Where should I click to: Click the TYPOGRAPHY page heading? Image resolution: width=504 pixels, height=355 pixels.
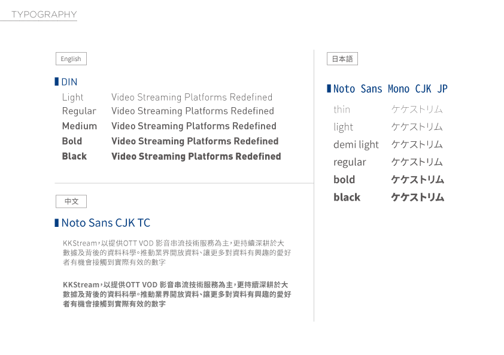(x=44, y=14)
